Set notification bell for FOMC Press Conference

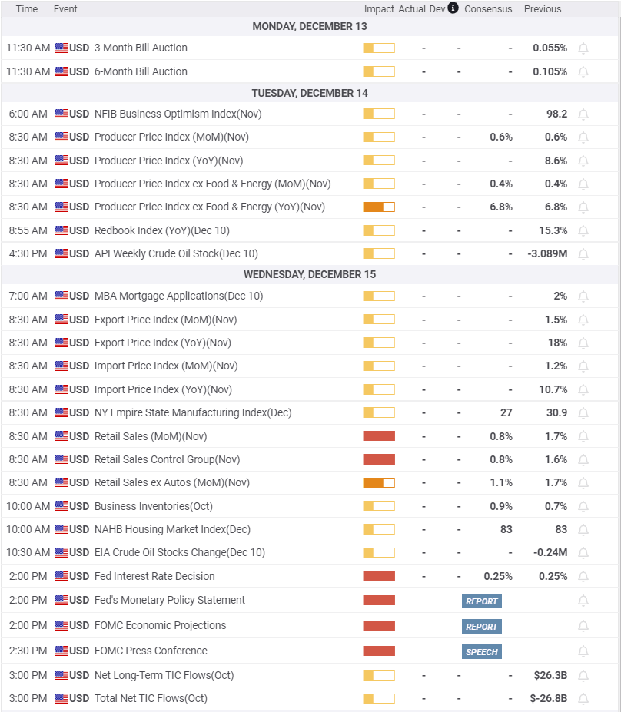[583, 651]
